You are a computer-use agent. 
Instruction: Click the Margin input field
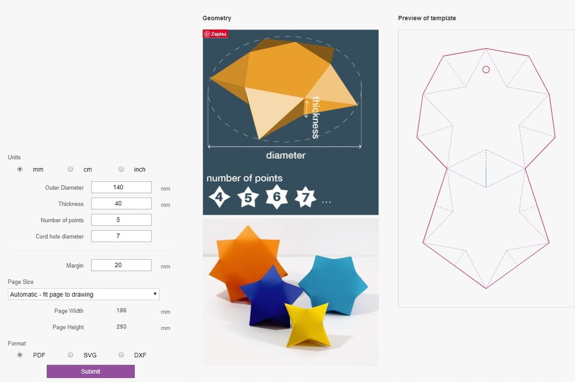[121, 265]
